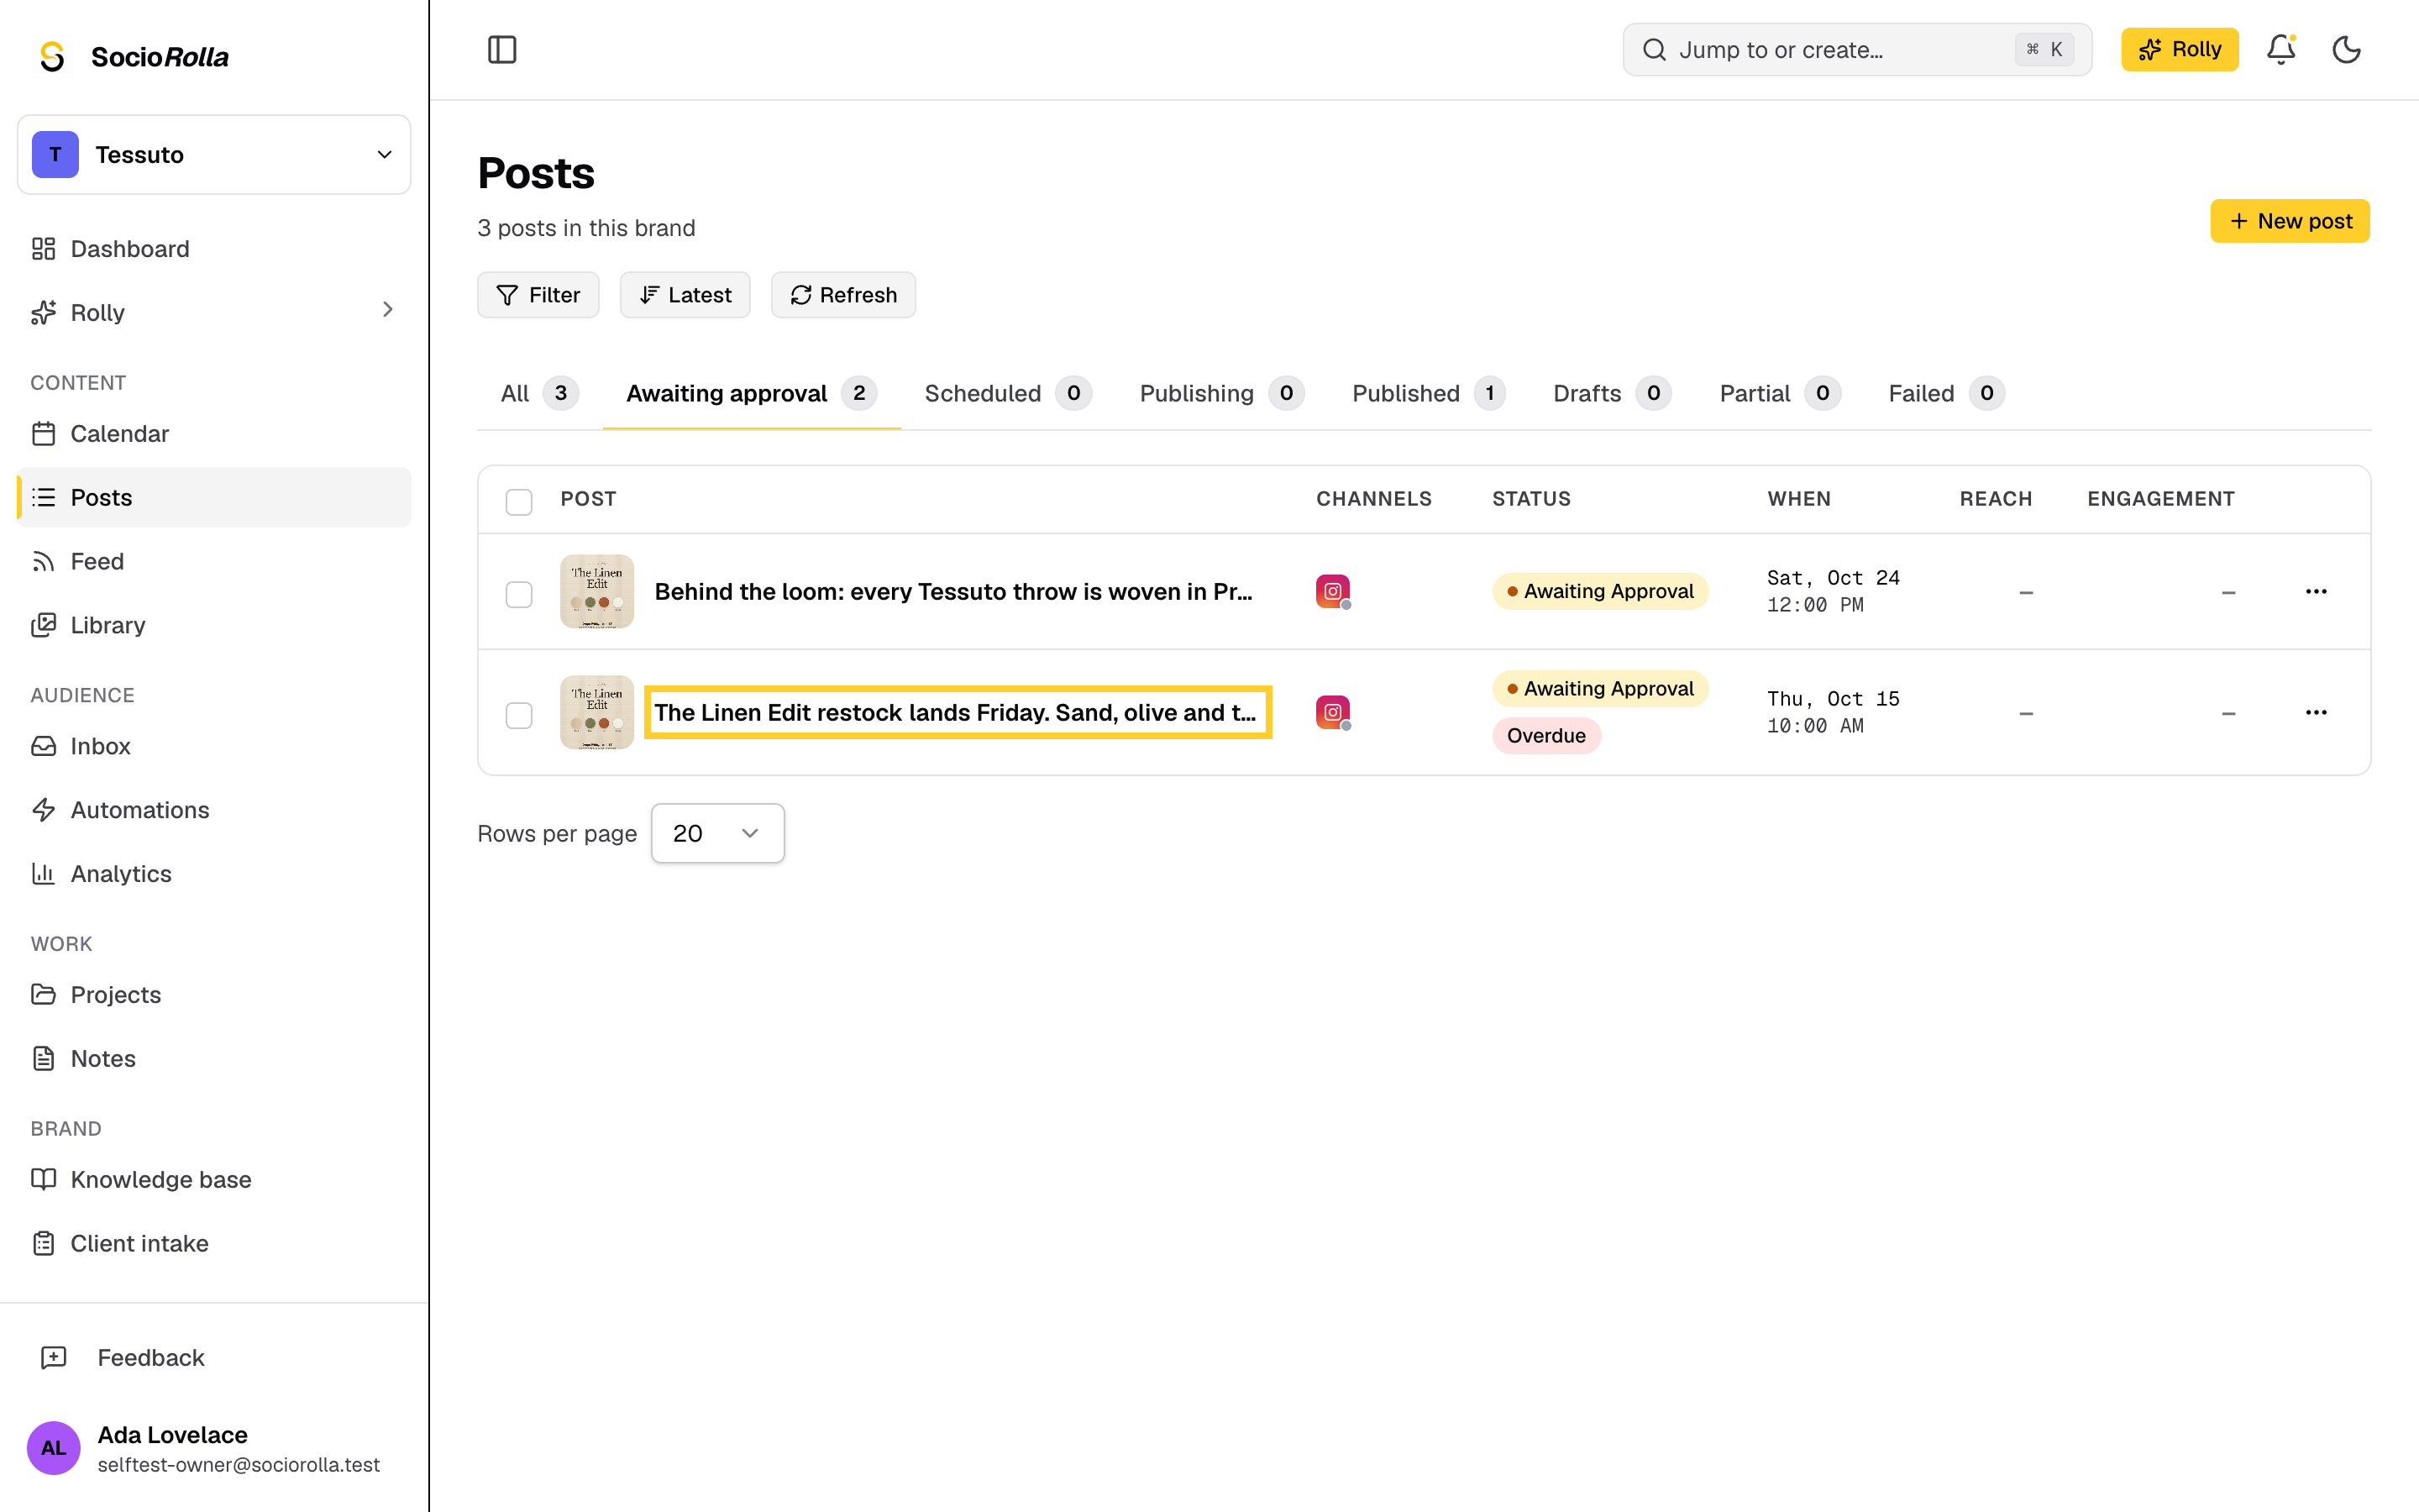Screen dimensions: 2419x1512
Task: Open Projects in the sidebar
Action: tap(214, 995)
